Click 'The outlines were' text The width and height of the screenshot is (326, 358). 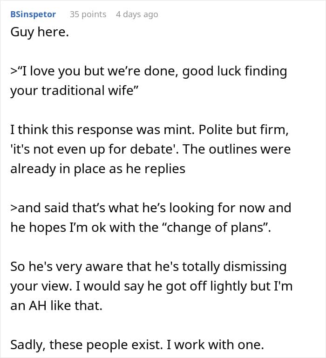237,149
